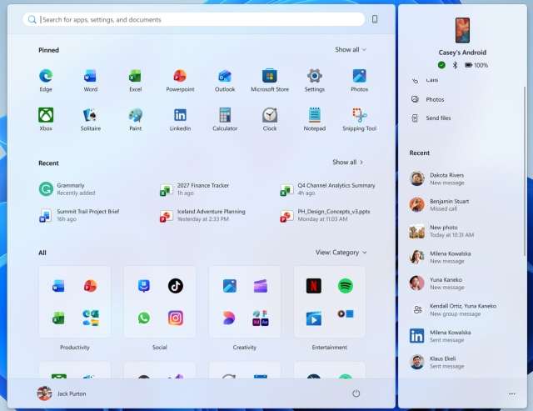Open the Productivity category folder

(75, 302)
